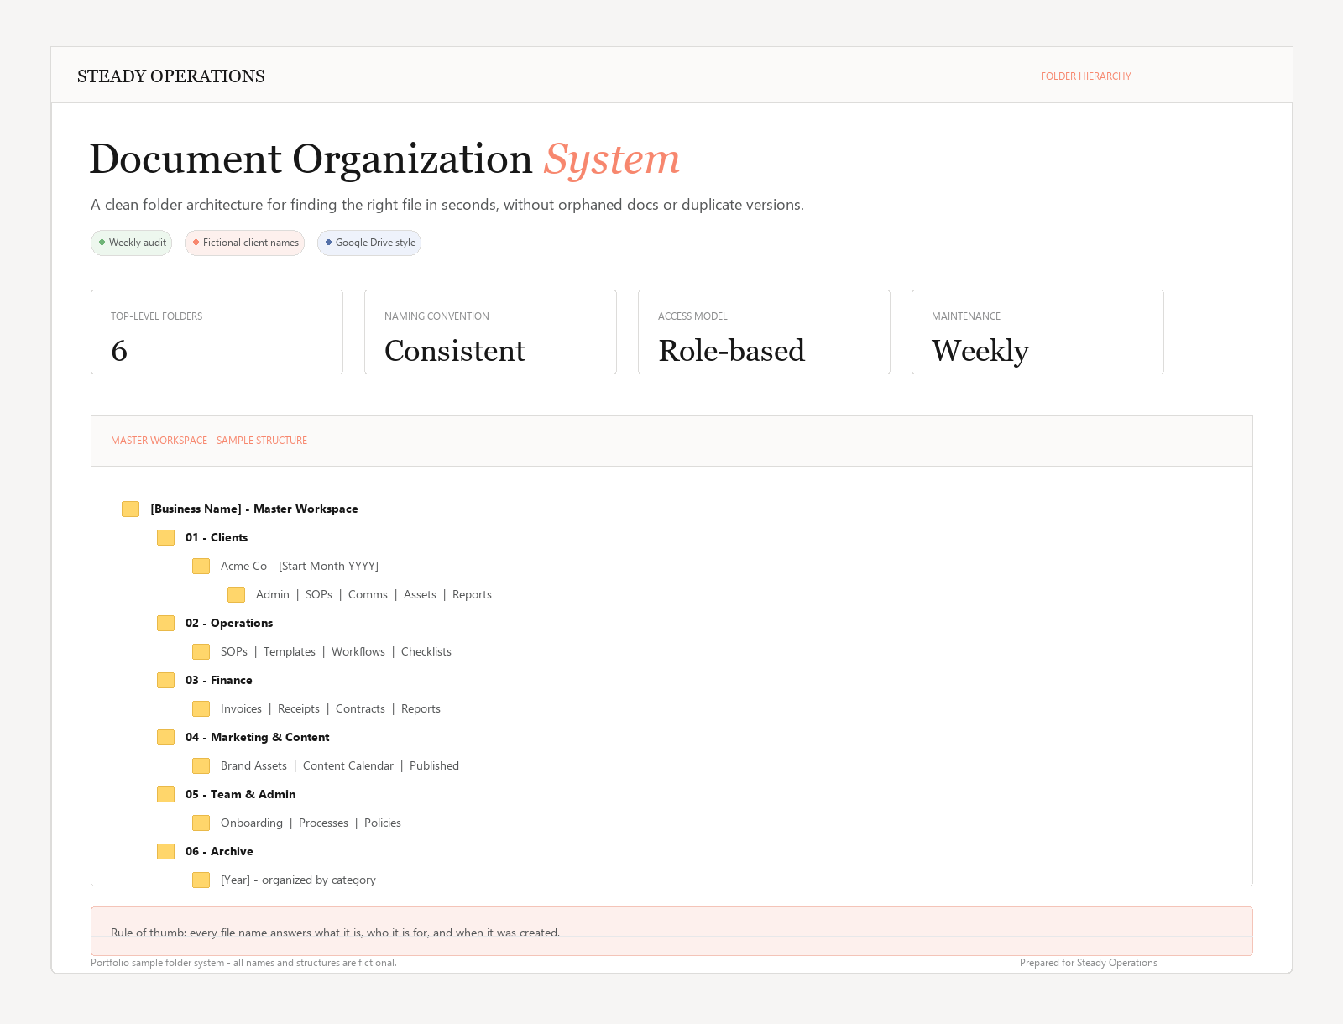
Task: Open the Top-Level Folders stat card
Action: (x=217, y=332)
